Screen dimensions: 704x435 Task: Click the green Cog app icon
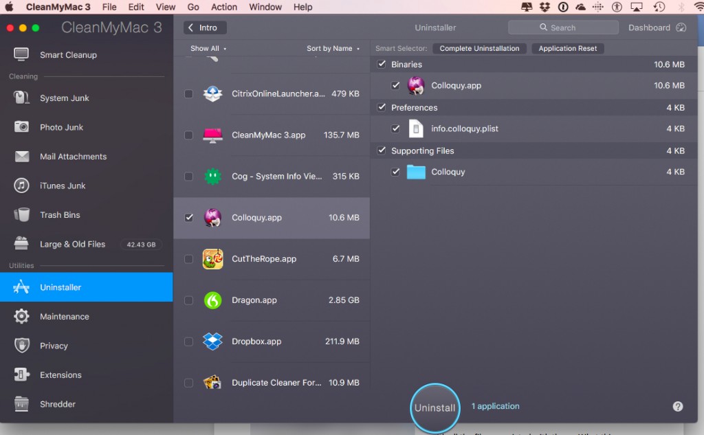click(x=212, y=176)
